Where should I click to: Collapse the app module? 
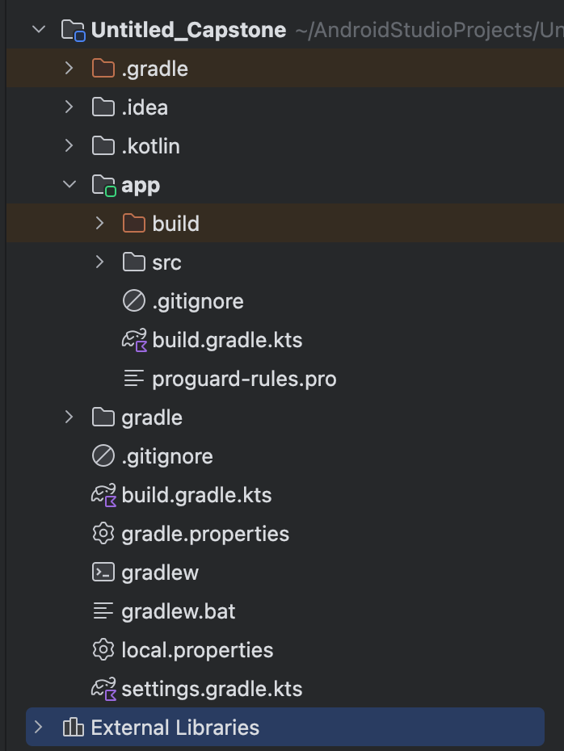69,184
